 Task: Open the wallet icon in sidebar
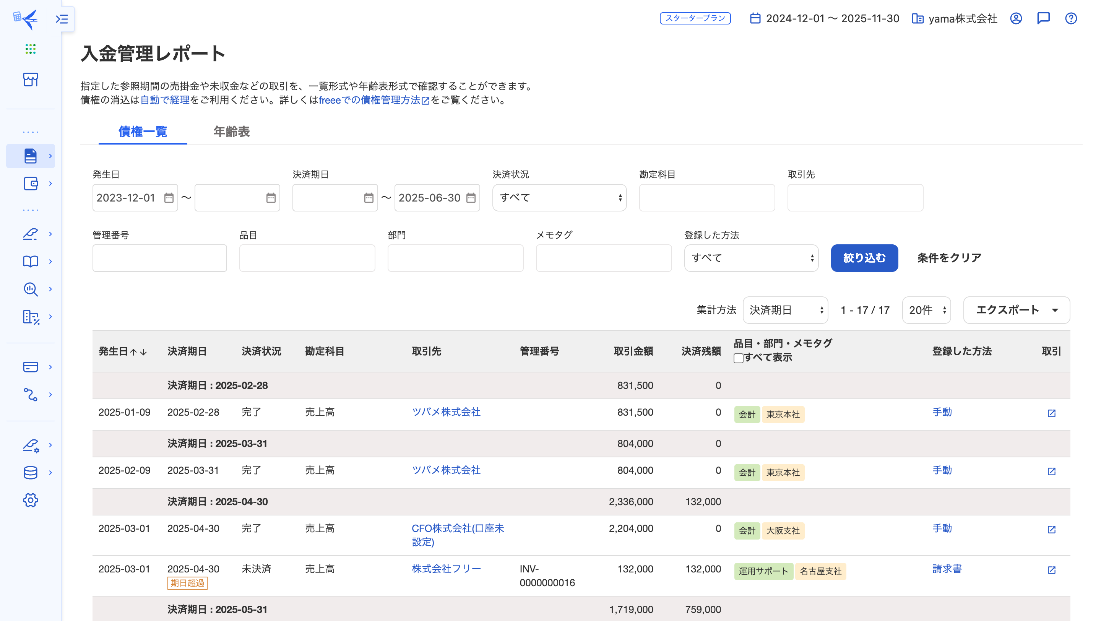[x=30, y=183]
